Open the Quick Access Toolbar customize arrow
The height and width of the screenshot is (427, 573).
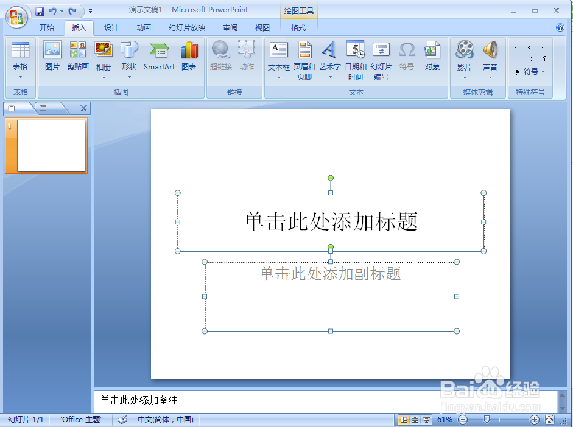pyautogui.click(x=90, y=12)
